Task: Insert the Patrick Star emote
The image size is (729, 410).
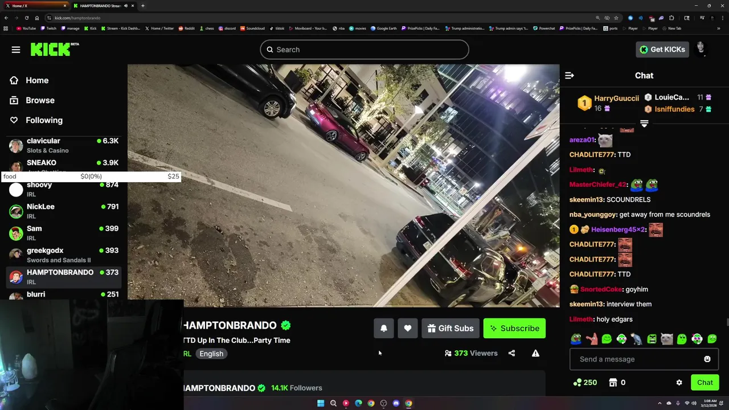Action: coord(592,339)
